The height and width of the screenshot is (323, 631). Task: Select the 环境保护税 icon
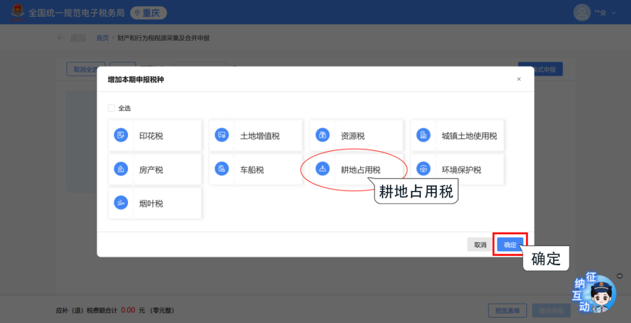[424, 169]
